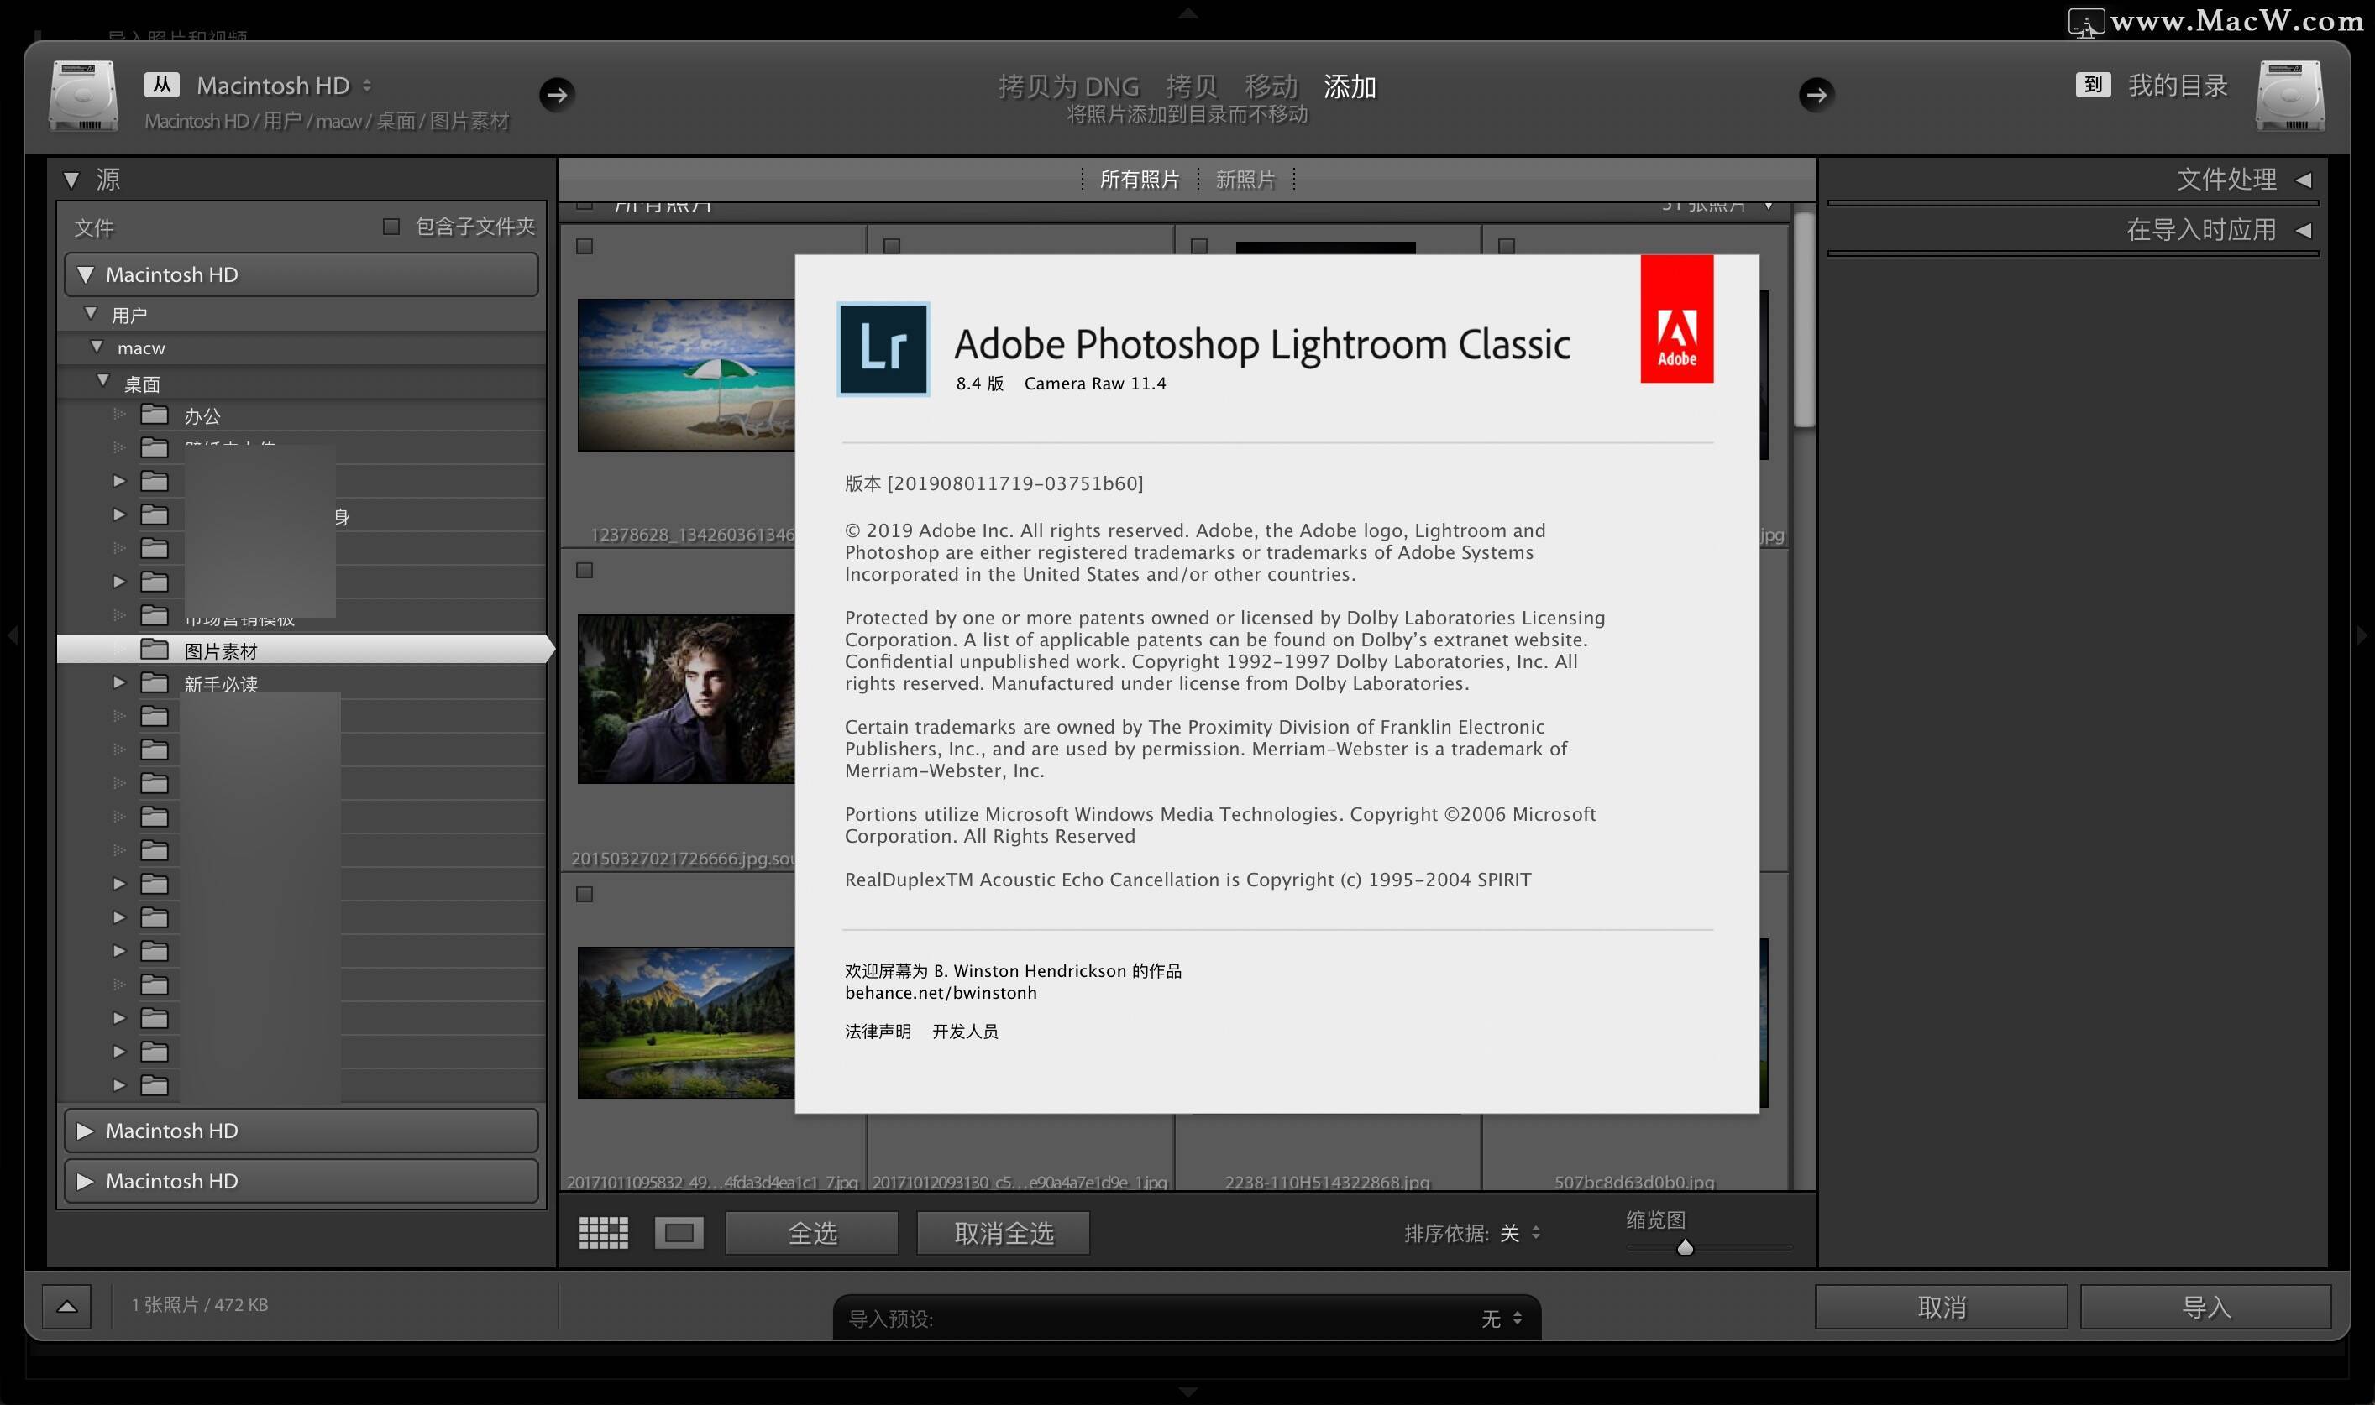Image resolution: width=2375 pixels, height=1405 pixels.
Task: Select 添加 import method
Action: (1349, 86)
